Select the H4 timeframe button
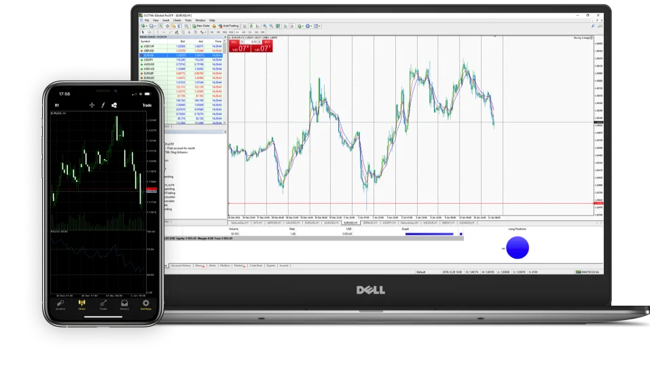The image size is (650, 371). tap(244, 32)
